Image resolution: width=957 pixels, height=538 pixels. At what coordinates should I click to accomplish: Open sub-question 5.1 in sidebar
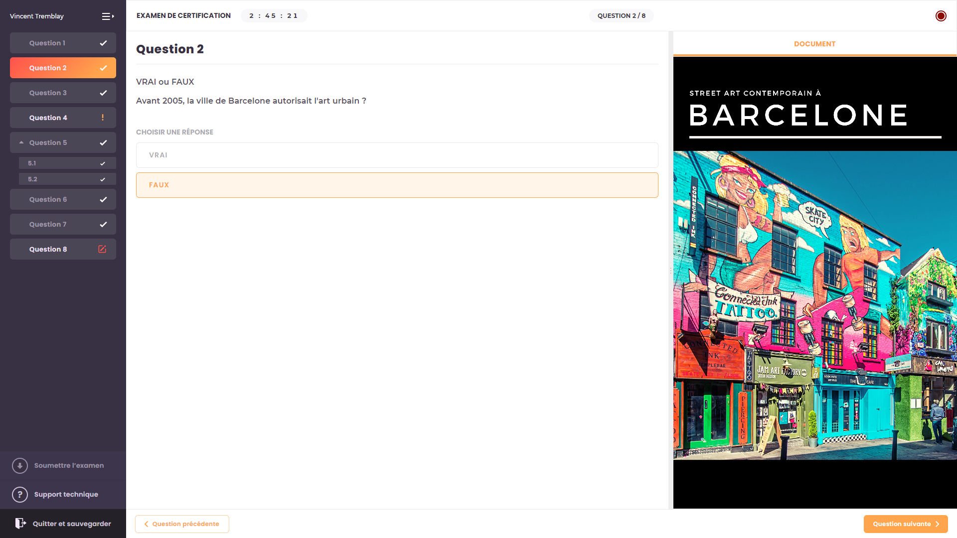[67, 163]
